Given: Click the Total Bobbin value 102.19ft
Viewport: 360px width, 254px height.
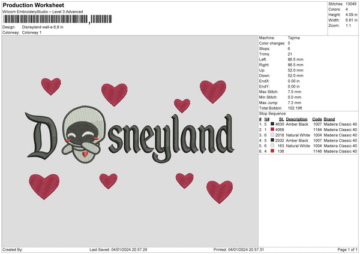Looking at the screenshot, I should click(295, 108).
